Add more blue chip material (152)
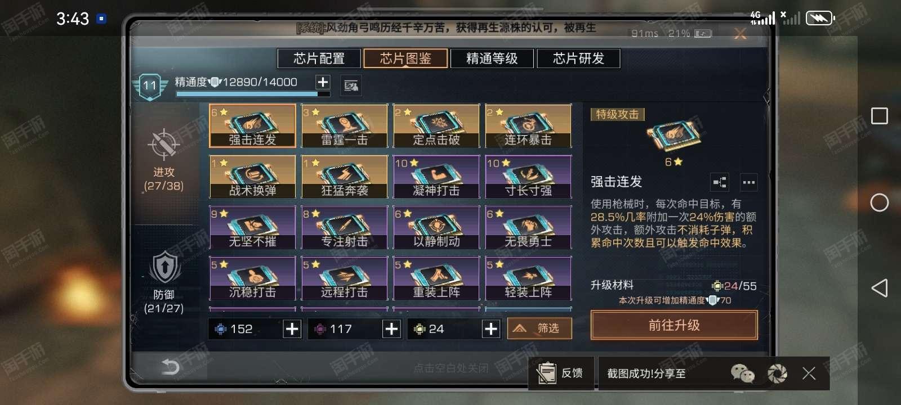The height and width of the screenshot is (405, 901). [292, 329]
